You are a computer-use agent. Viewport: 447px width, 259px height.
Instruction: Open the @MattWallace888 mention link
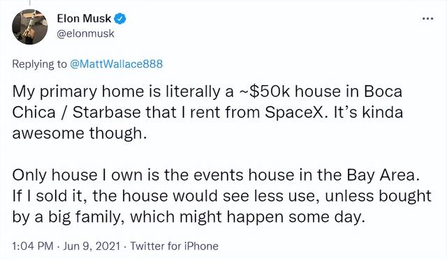pyautogui.click(x=116, y=64)
